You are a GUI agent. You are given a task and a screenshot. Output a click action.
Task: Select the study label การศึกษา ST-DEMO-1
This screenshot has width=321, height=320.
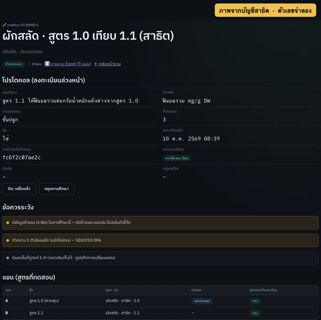coord(23,25)
